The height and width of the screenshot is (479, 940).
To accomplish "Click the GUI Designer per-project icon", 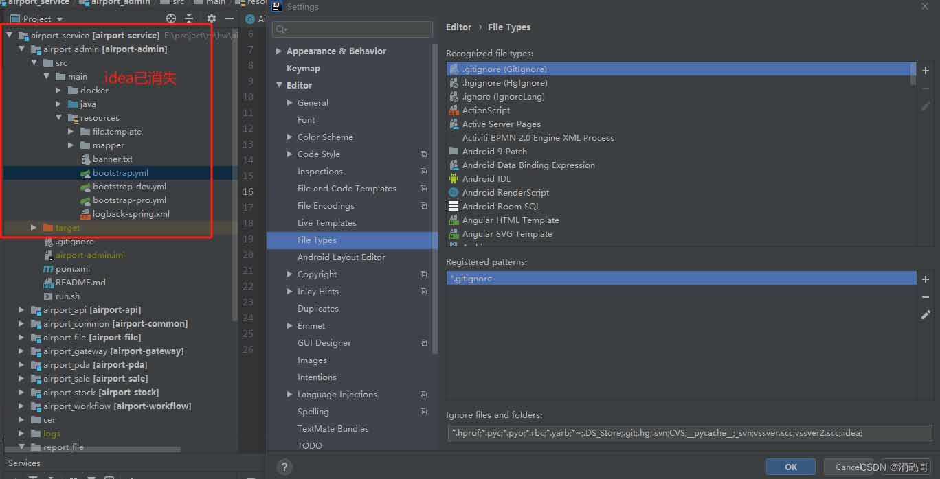I will coord(423,343).
